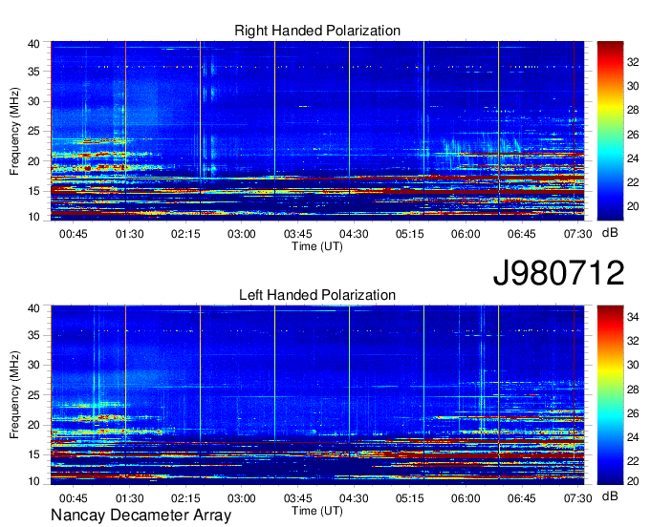Click the 02:15 time tick on Left Handed plot
This screenshot has width=650, height=527.
(x=185, y=498)
